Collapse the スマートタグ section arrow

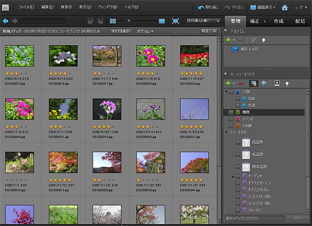(x=226, y=132)
